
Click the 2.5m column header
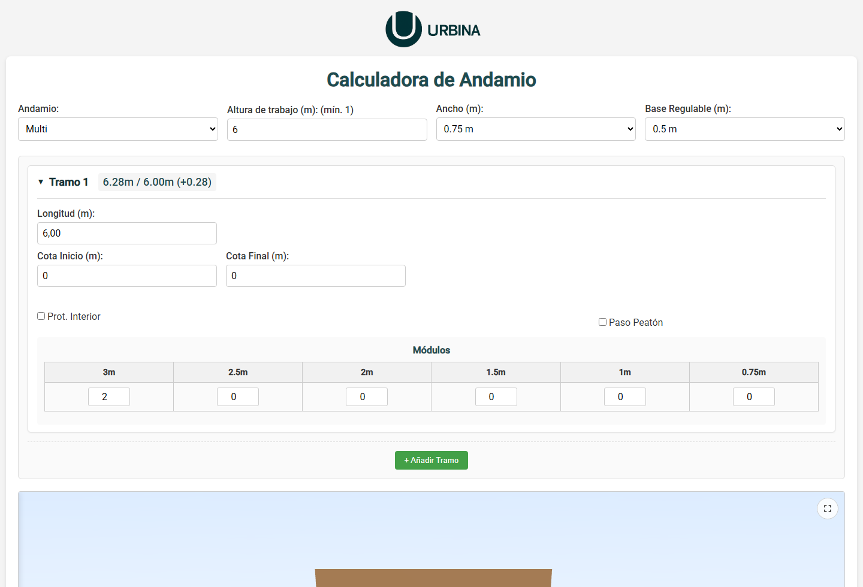pyautogui.click(x=238, y=373)
